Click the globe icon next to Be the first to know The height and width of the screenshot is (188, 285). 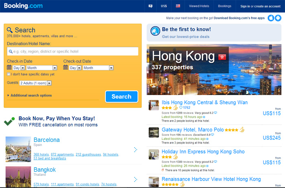(155, 31)
